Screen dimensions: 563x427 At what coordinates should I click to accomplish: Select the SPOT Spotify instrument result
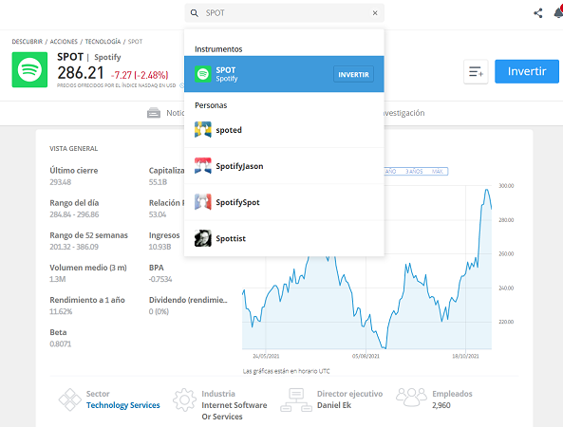[284, 74]
